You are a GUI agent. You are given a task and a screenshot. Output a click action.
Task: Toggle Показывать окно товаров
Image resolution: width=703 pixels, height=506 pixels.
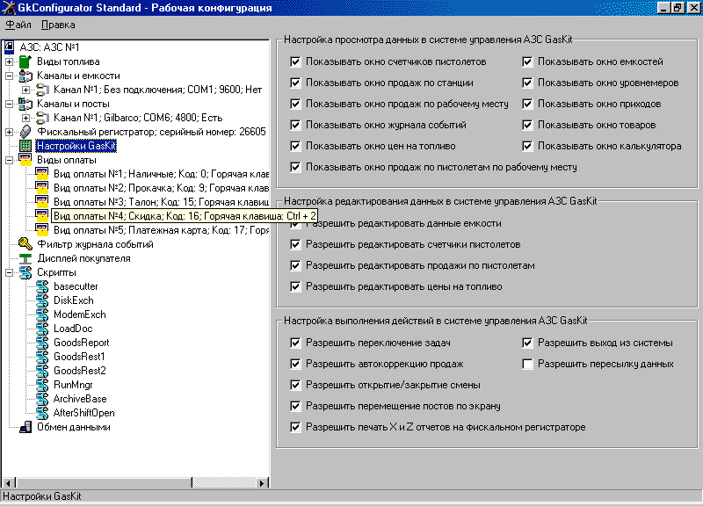coord(528,125)
